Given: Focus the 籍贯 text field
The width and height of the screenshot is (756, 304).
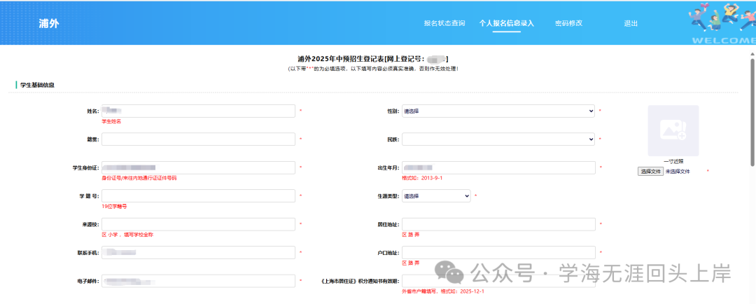Looking at the screenshot, I should [198, 139].
